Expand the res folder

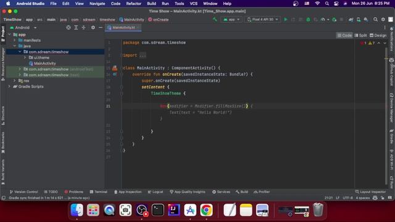15,81
